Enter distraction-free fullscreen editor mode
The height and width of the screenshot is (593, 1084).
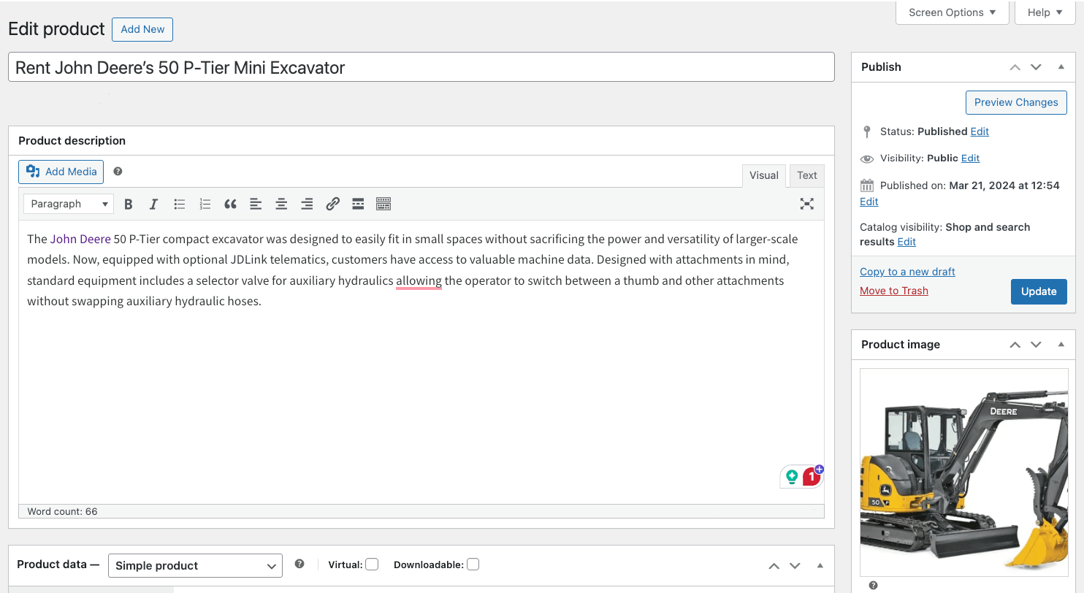point(806,204)
